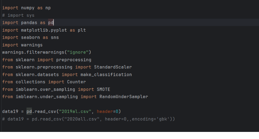
Task: Place cursor on the 'import warnings' line
Action: click(x=22, y=45)
